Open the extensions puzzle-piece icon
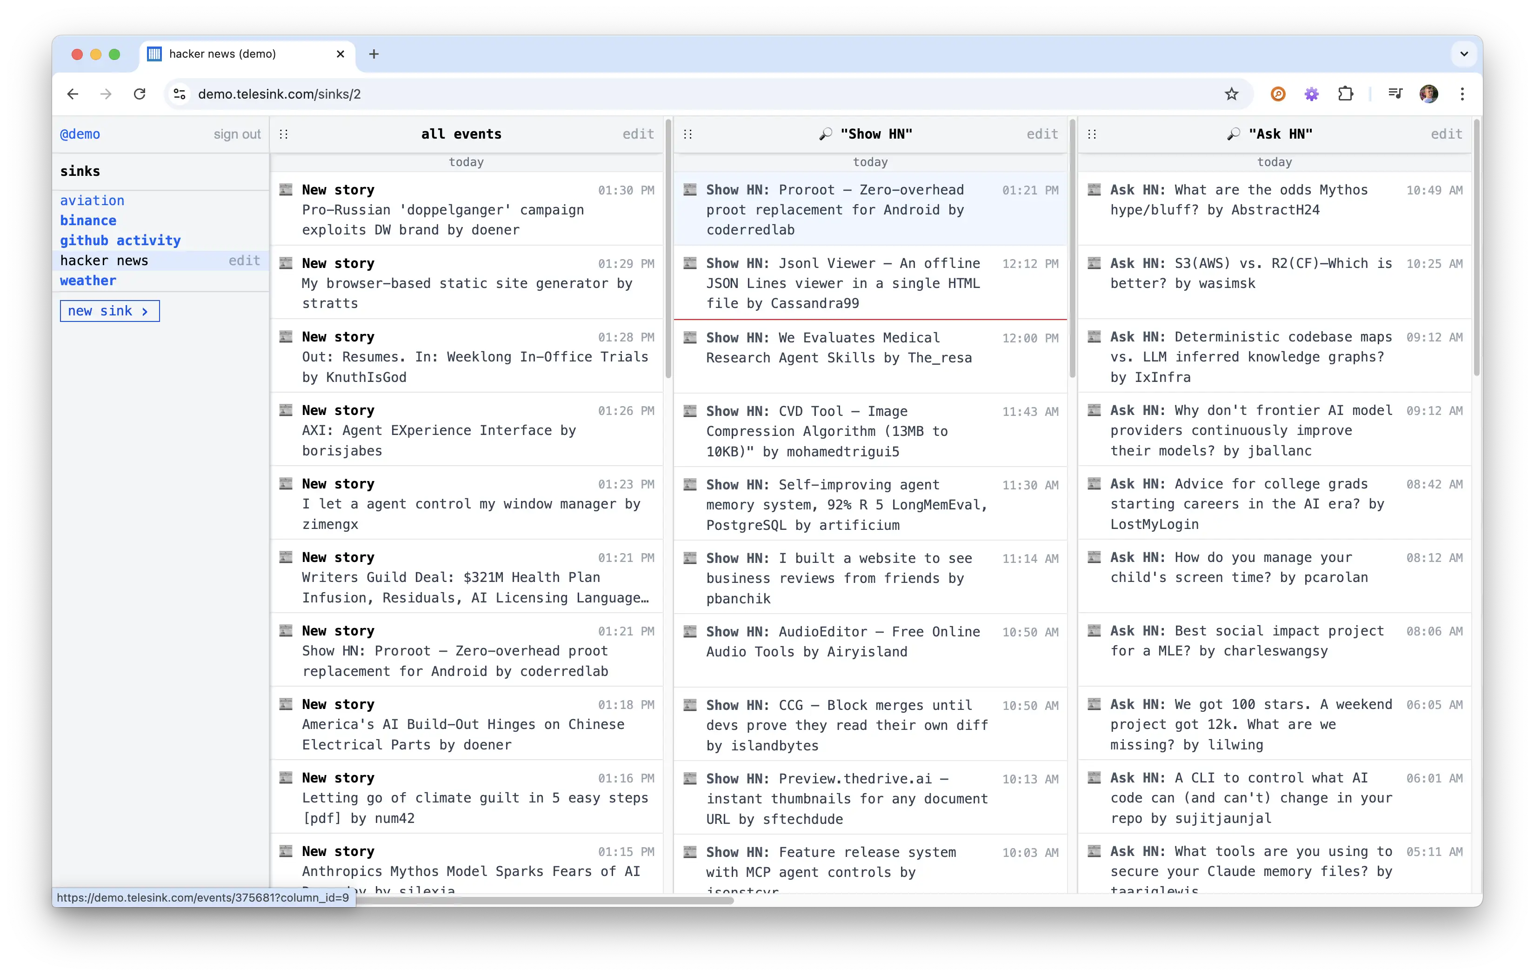 1346,94
